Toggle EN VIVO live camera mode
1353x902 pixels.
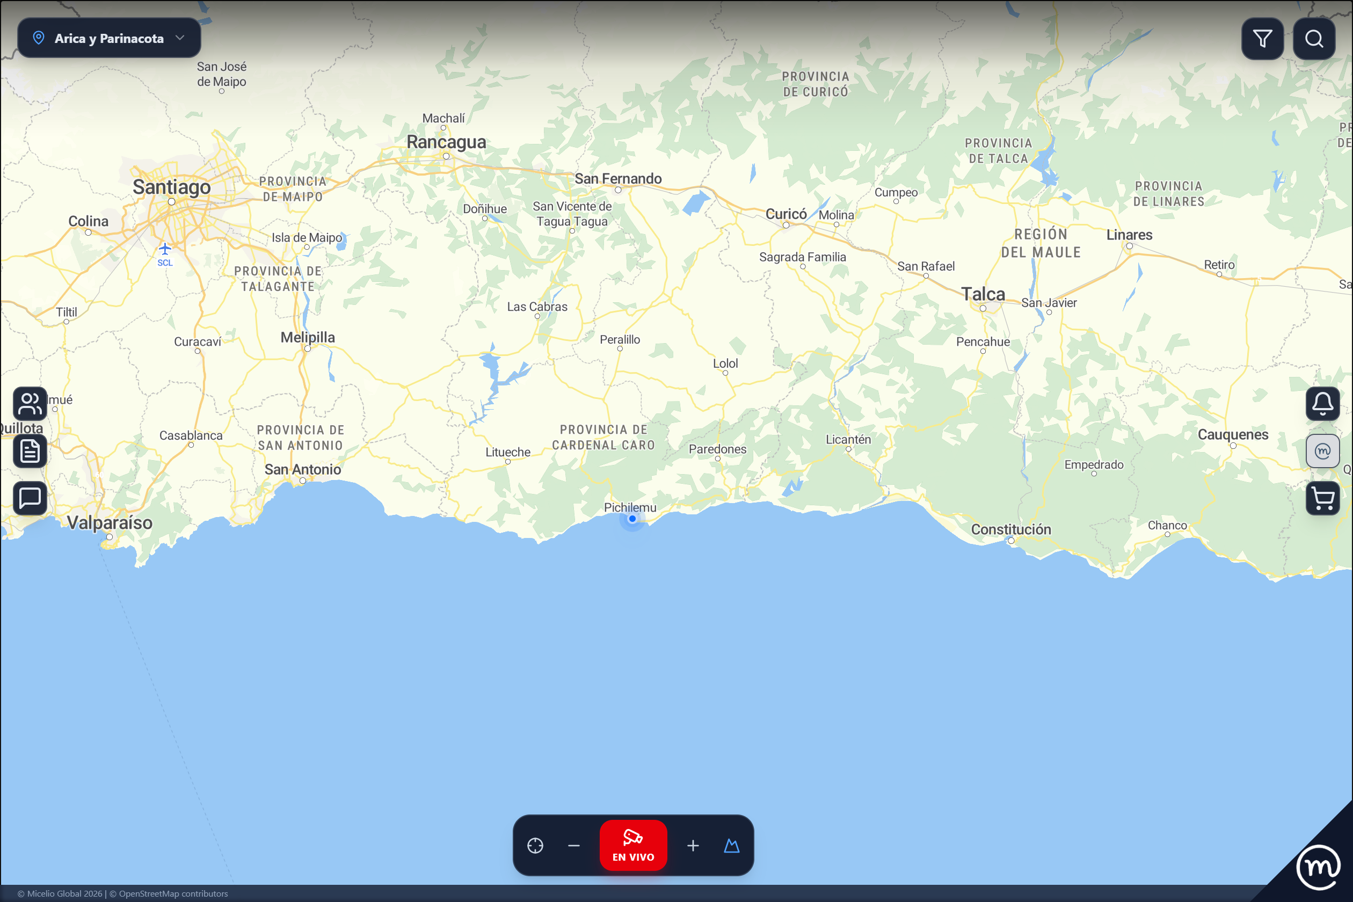pyautogui.click(x=634, y=845)
